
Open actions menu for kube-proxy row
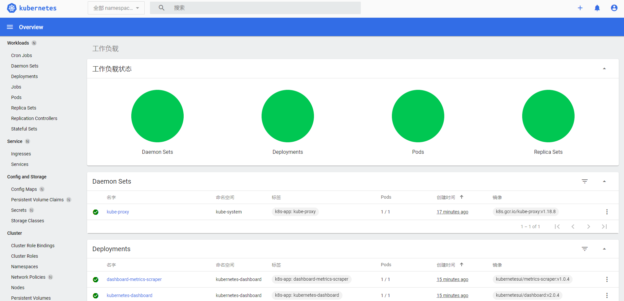pos(607,212)
